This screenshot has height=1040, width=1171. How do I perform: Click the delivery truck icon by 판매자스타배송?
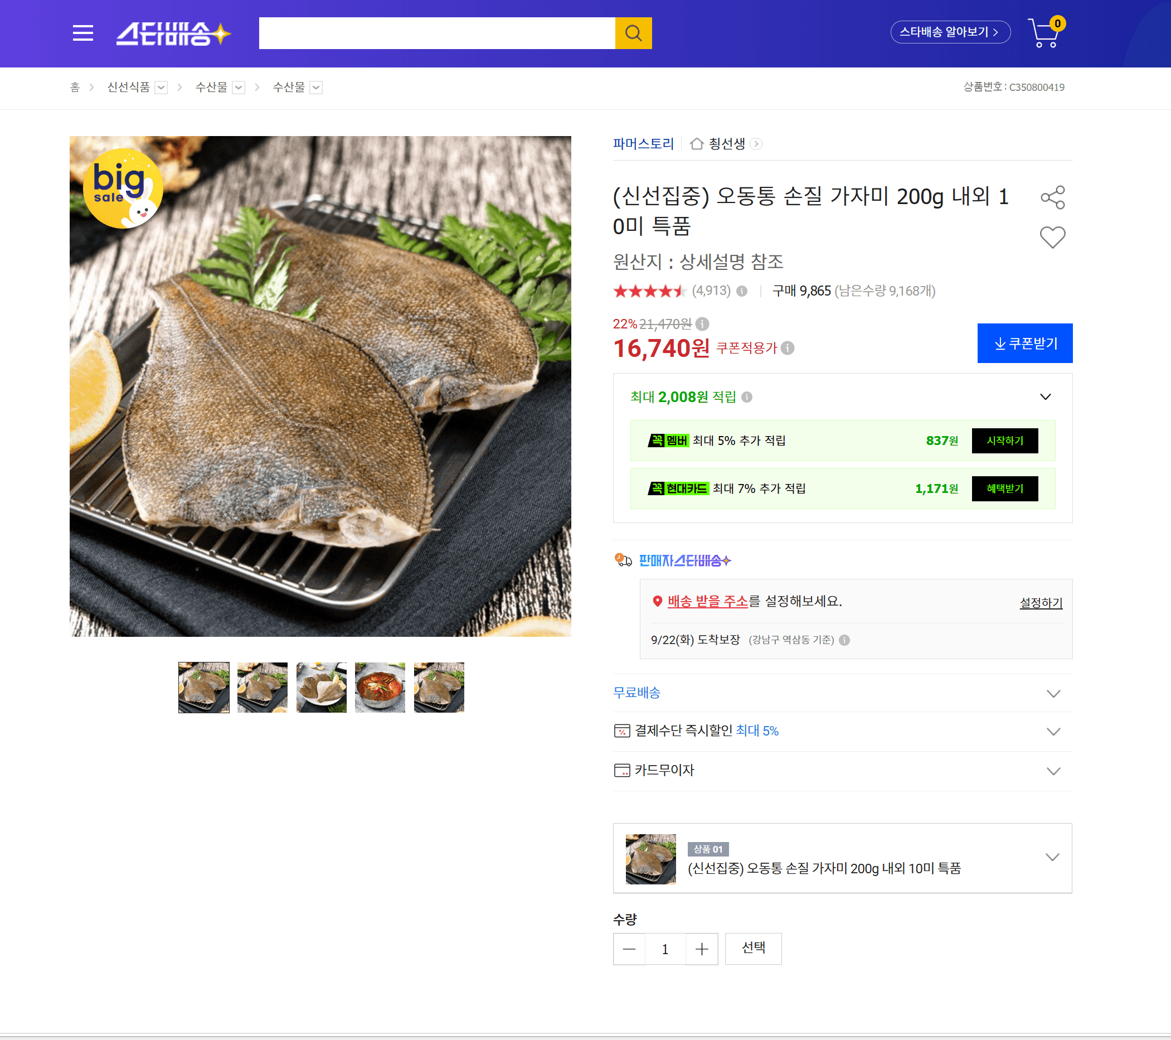click(x=623, y=560)
